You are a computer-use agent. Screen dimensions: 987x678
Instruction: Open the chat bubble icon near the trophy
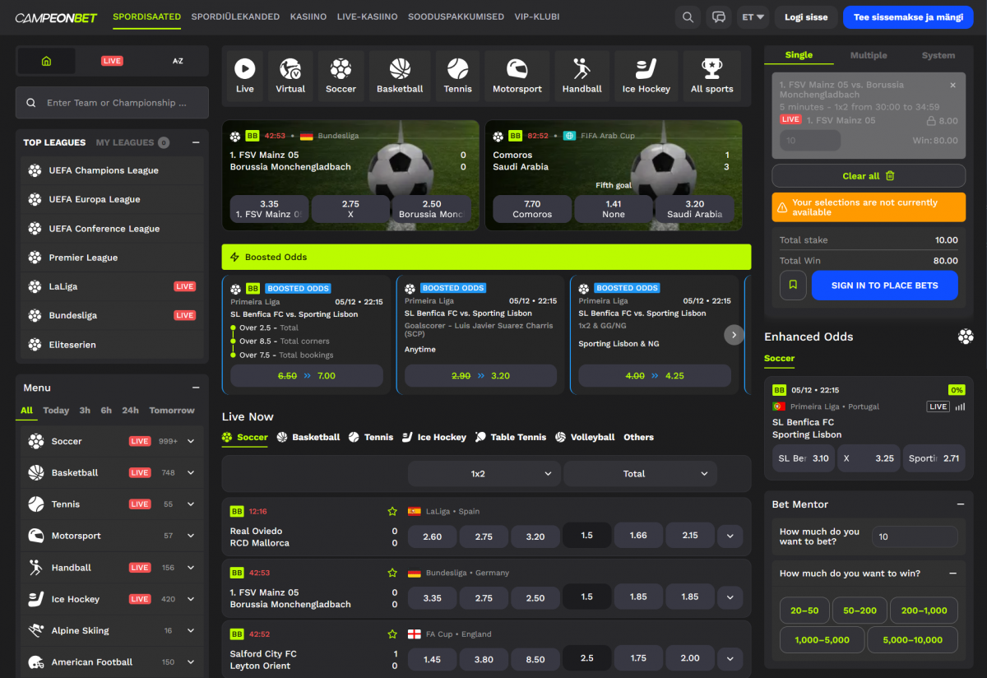[x=718, y=16]
